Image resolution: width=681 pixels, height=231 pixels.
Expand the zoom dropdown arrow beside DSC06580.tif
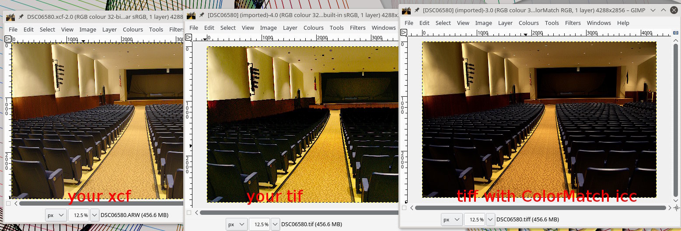click(x=275, y=224)
